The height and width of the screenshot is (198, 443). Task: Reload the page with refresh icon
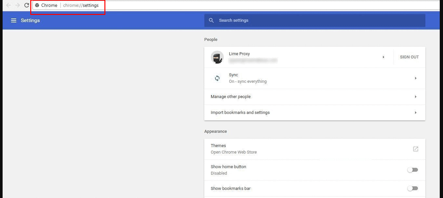(27, 5)
